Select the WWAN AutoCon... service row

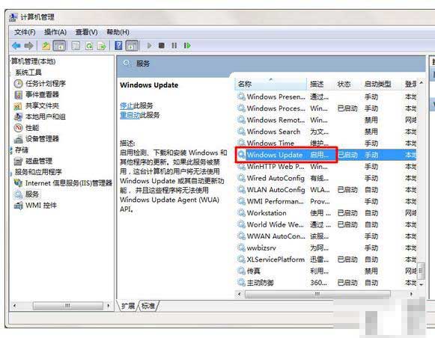(x=326, y=236)
